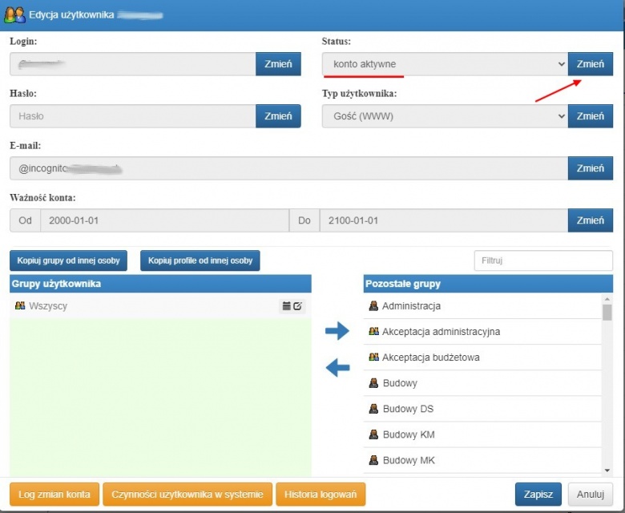625x513 pixels.
Task: Open the Status dropdown 'konto aktywne'
Action: (x=445, y=64)
